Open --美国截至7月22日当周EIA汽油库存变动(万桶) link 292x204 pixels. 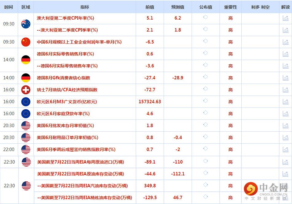coord(83,186)
